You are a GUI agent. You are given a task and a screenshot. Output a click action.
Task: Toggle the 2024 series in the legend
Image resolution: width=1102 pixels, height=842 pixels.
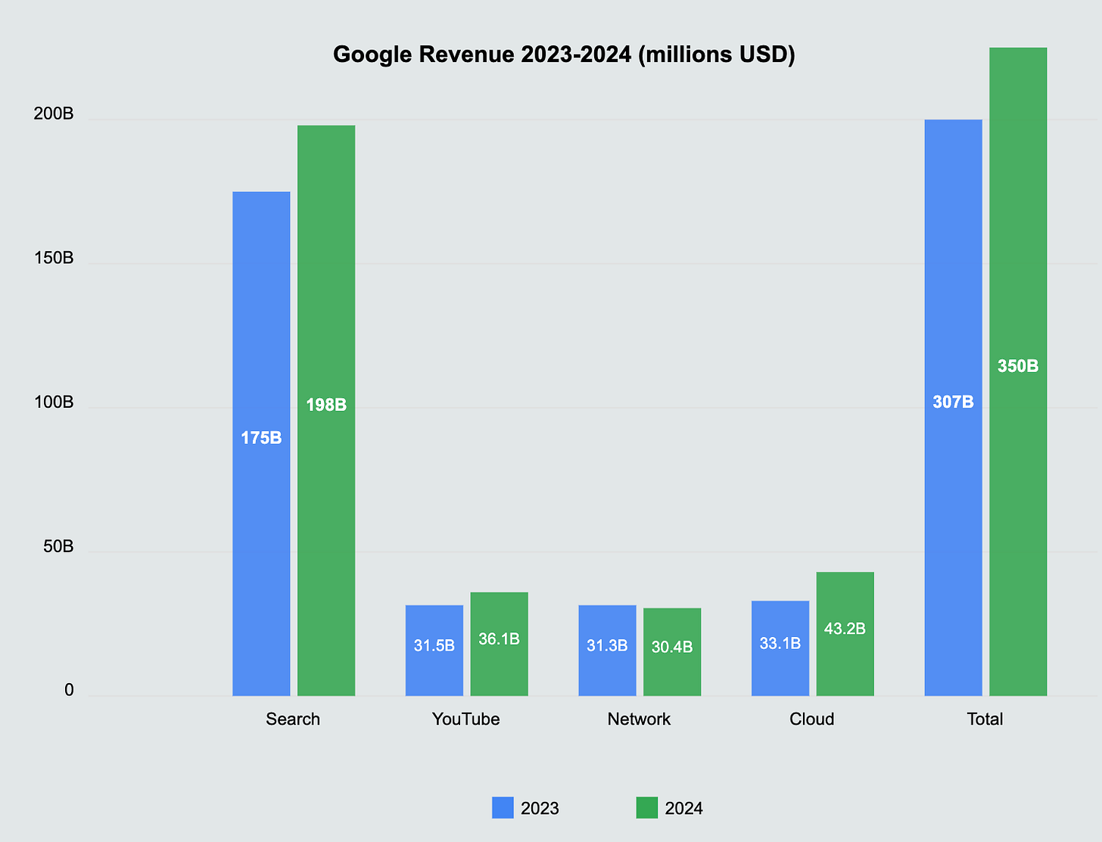click(683, 808)
